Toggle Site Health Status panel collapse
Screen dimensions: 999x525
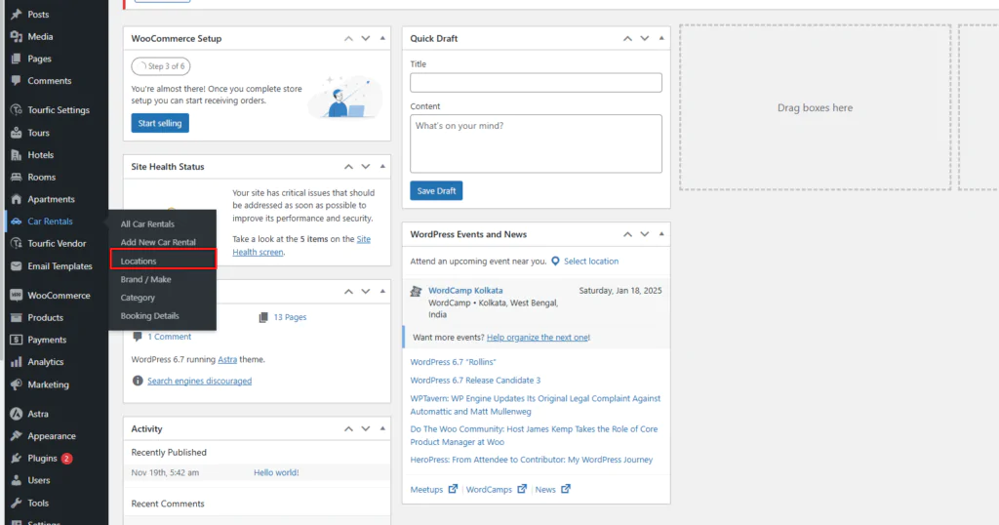pos(382,166)
